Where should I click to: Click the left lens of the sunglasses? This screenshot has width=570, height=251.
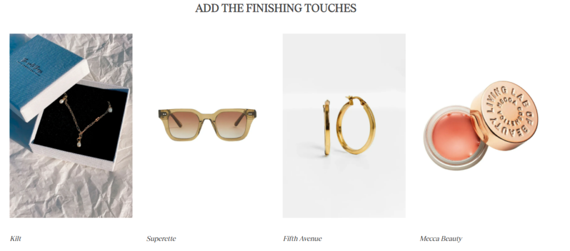(x=184, y=125)
